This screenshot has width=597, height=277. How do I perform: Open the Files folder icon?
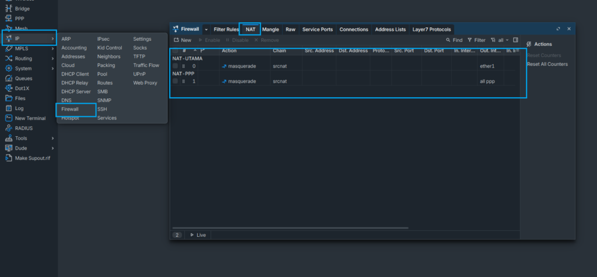tap(8, 98)
